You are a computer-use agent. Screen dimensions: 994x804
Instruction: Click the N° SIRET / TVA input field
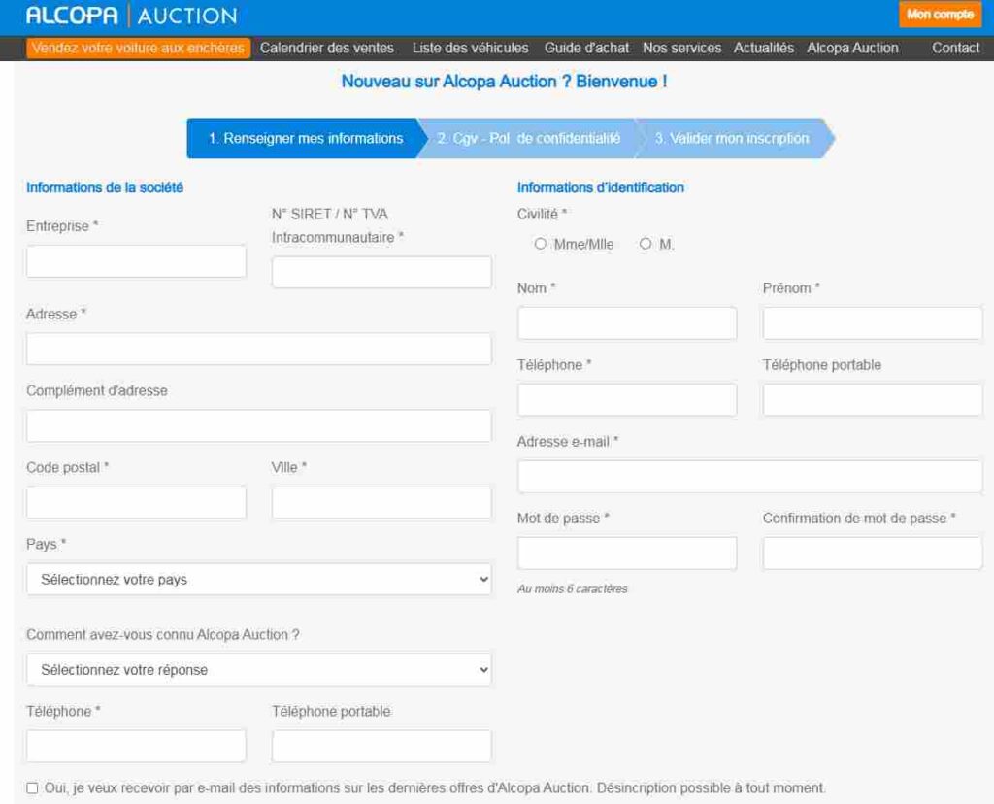381,273
